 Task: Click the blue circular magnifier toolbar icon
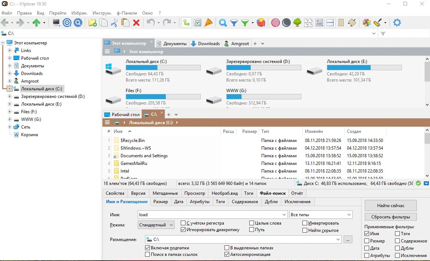pyautogui.click(x=78, y=23)
